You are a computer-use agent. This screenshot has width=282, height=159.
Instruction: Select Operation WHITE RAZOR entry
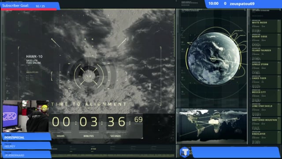pos(266,26)
